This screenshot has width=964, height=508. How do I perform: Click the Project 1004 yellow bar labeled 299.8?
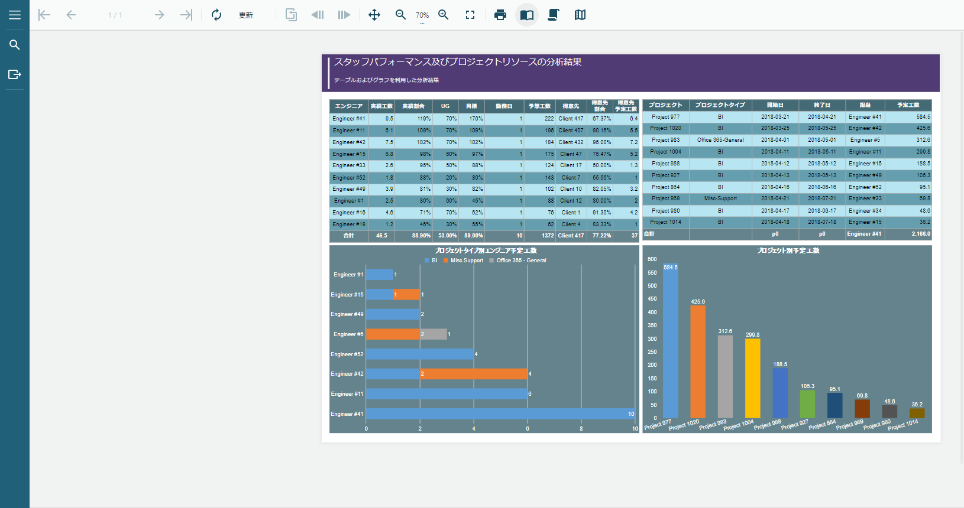[753, 379]
